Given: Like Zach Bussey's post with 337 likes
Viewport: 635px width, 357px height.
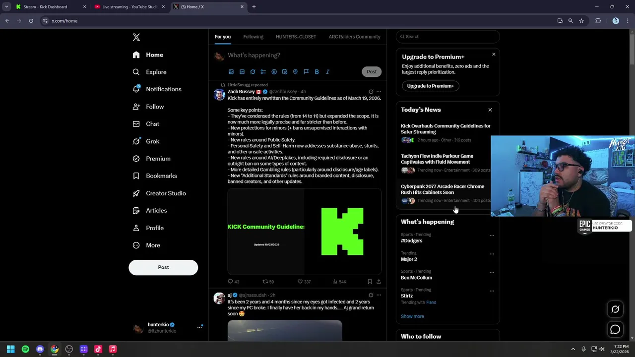Looking at the screenshot, I should pos(304,282).
